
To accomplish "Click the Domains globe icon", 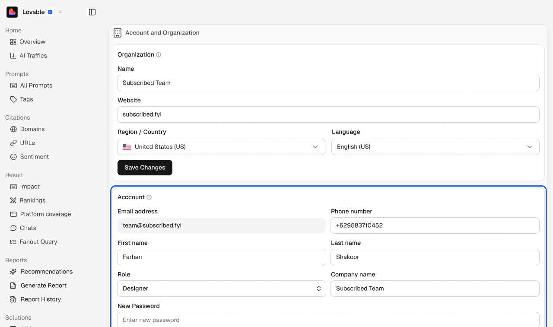I will coord(13,129).
